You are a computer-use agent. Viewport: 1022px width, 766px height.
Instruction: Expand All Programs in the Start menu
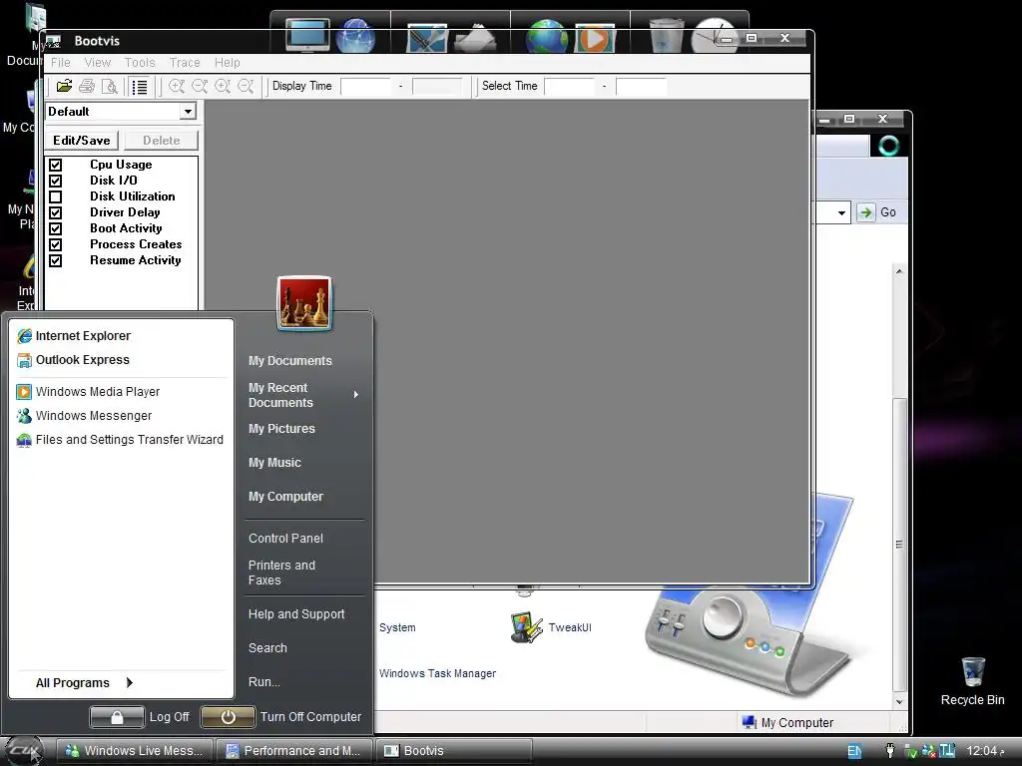point(84,682)
